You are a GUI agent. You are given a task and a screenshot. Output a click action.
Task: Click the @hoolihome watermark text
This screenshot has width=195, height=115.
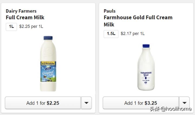point(176,109)
